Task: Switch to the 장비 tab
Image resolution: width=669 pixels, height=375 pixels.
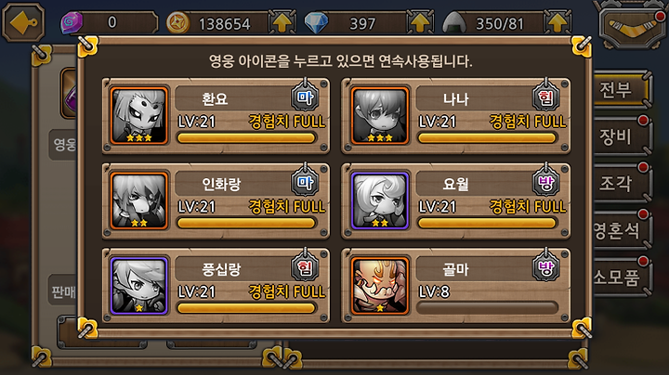Action: (621, 136)
